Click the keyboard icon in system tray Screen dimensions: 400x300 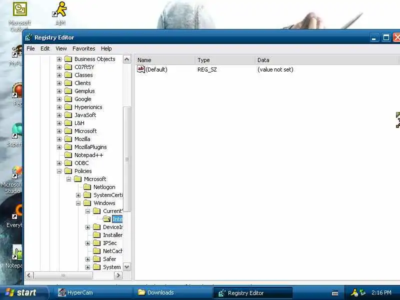click(x=335, y=293)
